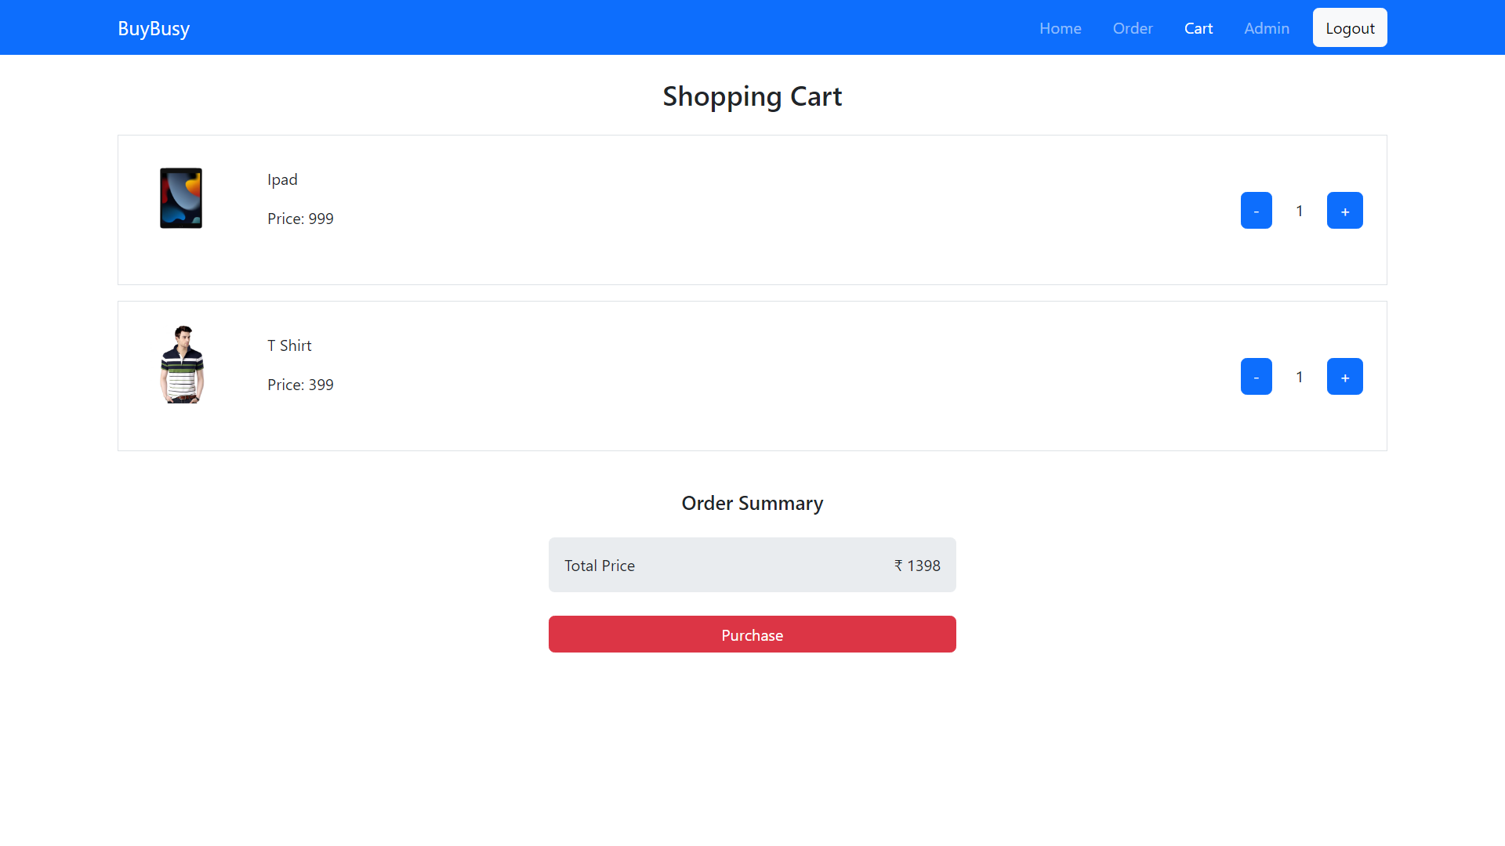Click the Total Price summary bar
This screenshot has width=1505, height=846.
click(752, 564)
